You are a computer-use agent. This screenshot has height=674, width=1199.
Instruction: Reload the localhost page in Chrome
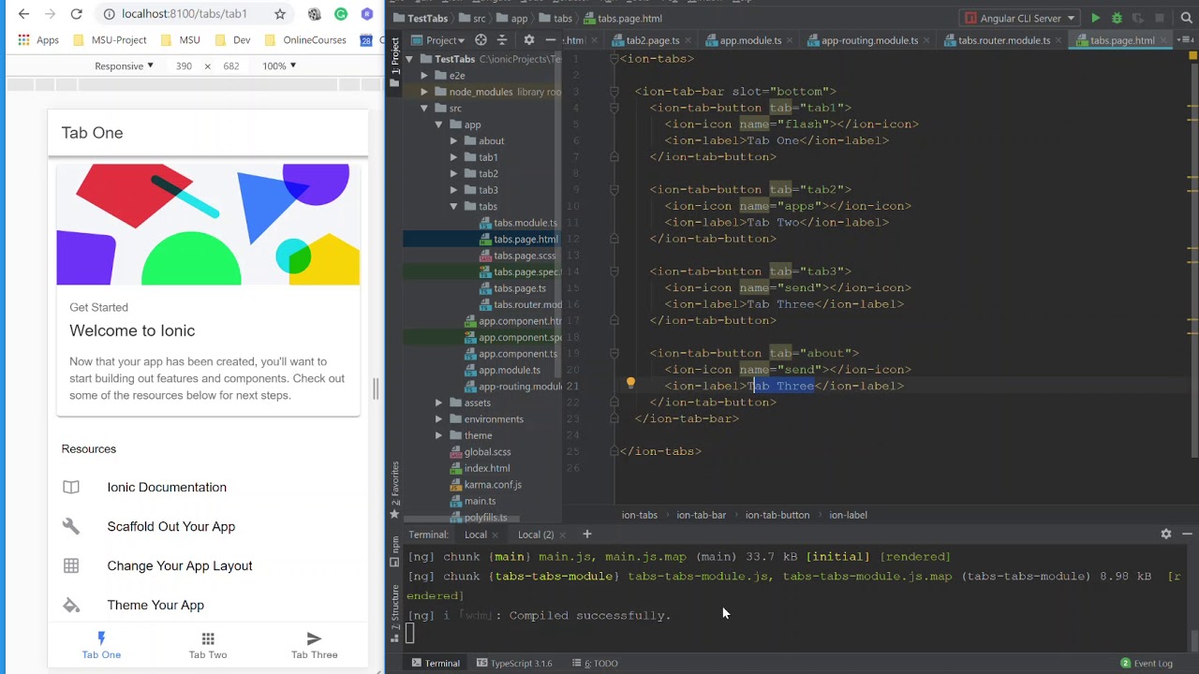[x=76, y=14]
